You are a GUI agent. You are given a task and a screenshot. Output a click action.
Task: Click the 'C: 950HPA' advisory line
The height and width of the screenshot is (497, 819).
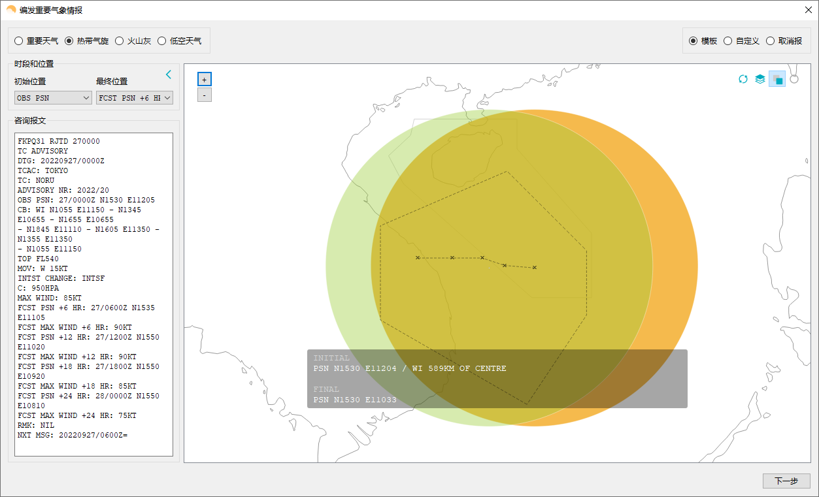38,288
